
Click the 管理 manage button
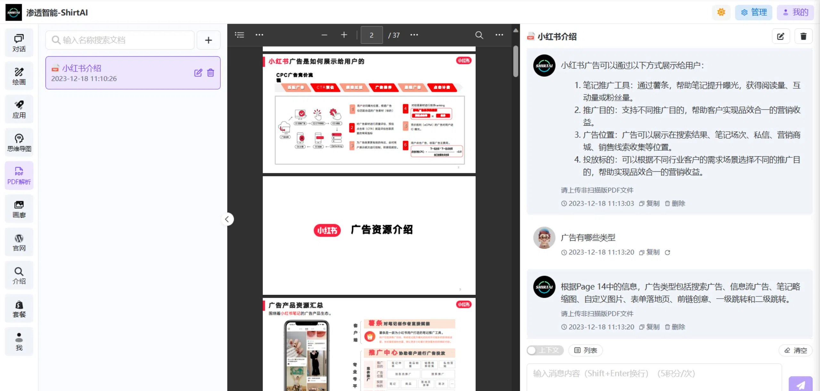[753, 12]
